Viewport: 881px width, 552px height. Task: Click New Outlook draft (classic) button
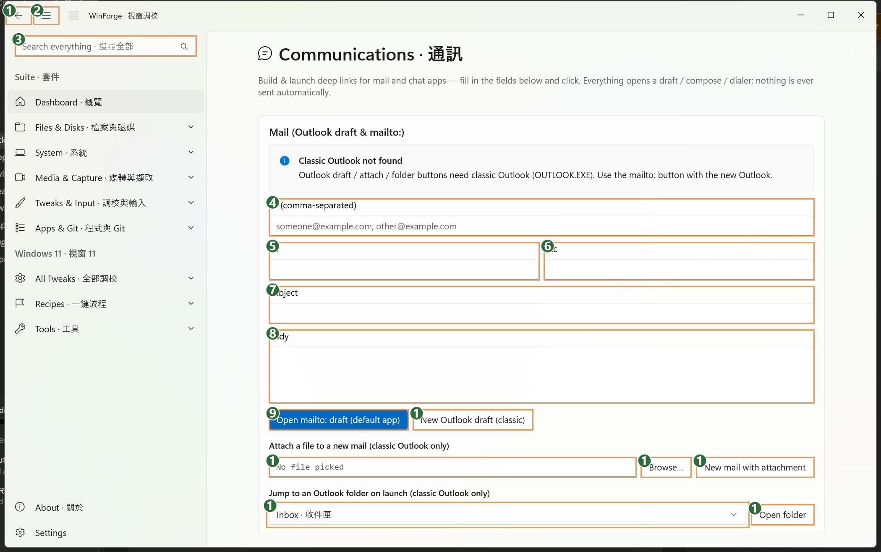[x=473, y=420]
